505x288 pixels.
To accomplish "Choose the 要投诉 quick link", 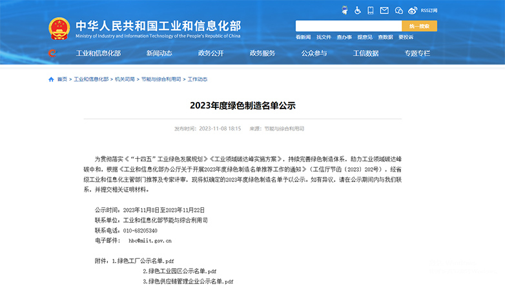I will [406, 37].
